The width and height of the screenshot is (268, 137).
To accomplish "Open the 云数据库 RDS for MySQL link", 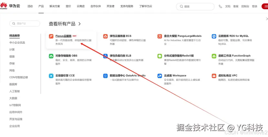I will click(x=233, y=36).
